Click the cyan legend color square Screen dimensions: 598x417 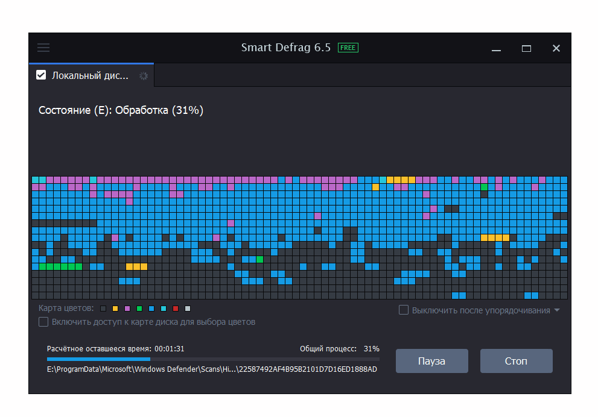click(164, 309)
